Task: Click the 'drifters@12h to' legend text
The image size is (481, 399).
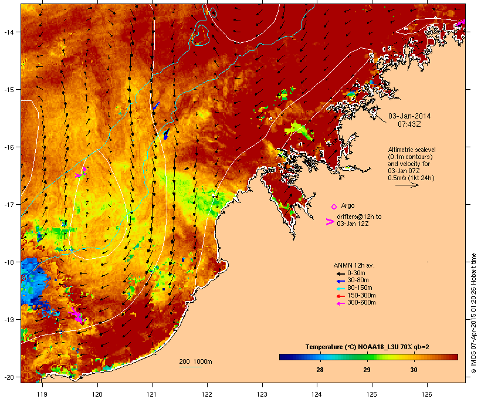Action: 359,217
